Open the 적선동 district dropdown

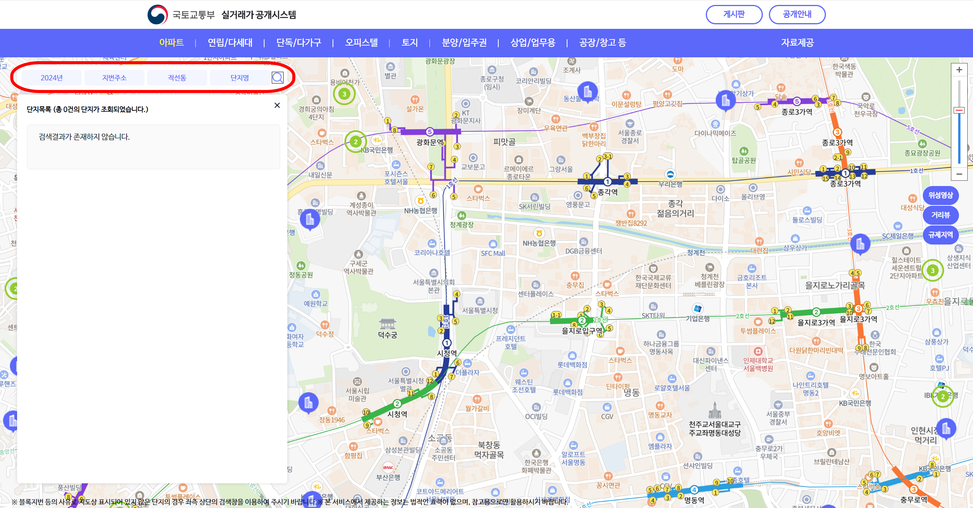pos(177,78)
